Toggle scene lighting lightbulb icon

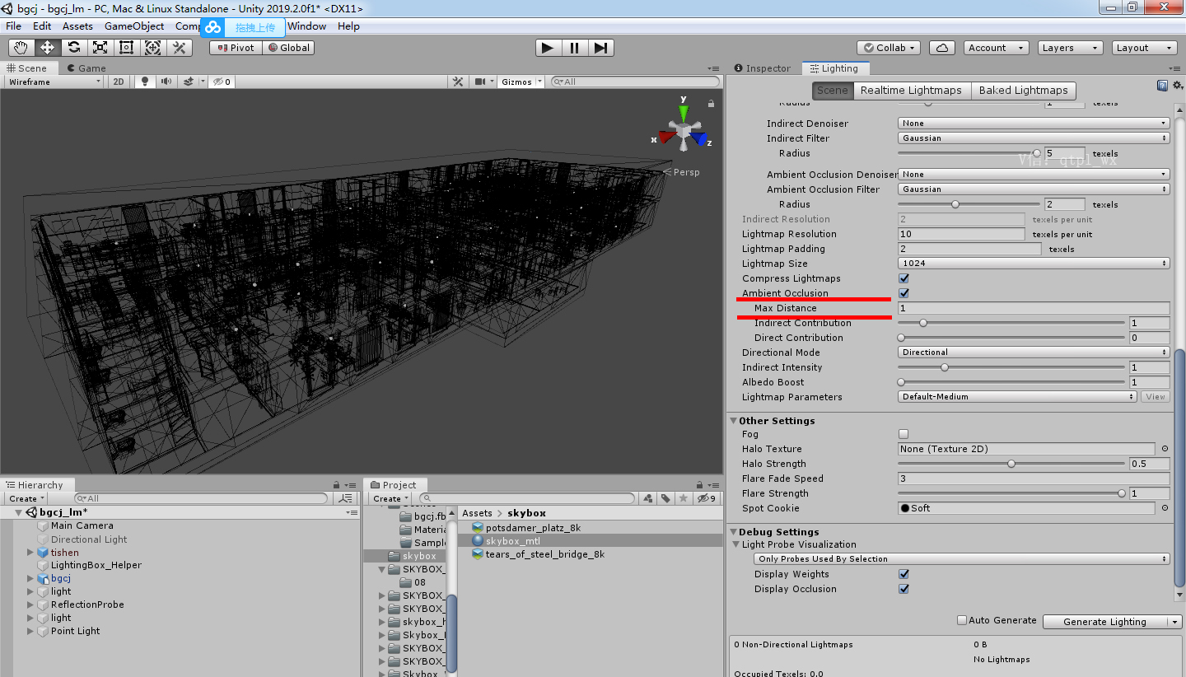coord(146,82)
